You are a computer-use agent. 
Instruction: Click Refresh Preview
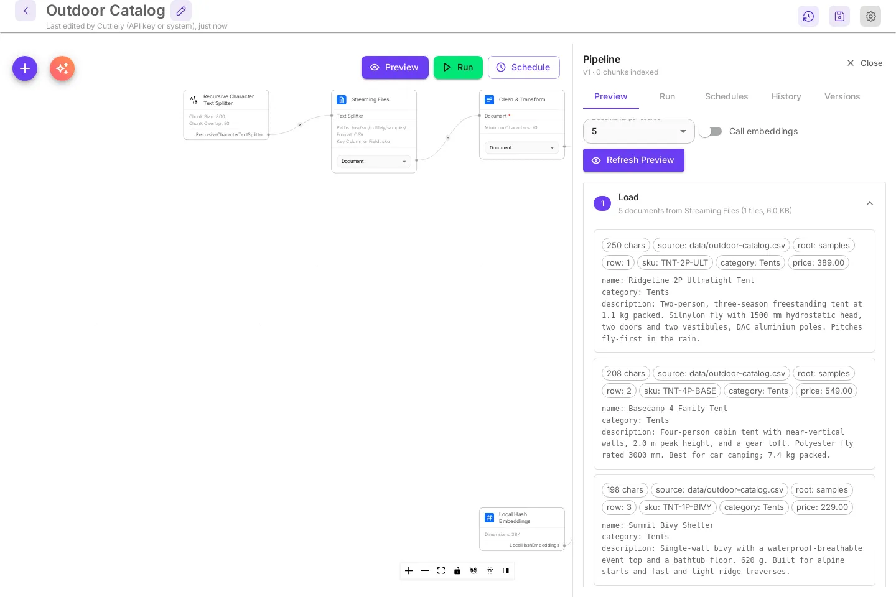(x=633, y=160)
